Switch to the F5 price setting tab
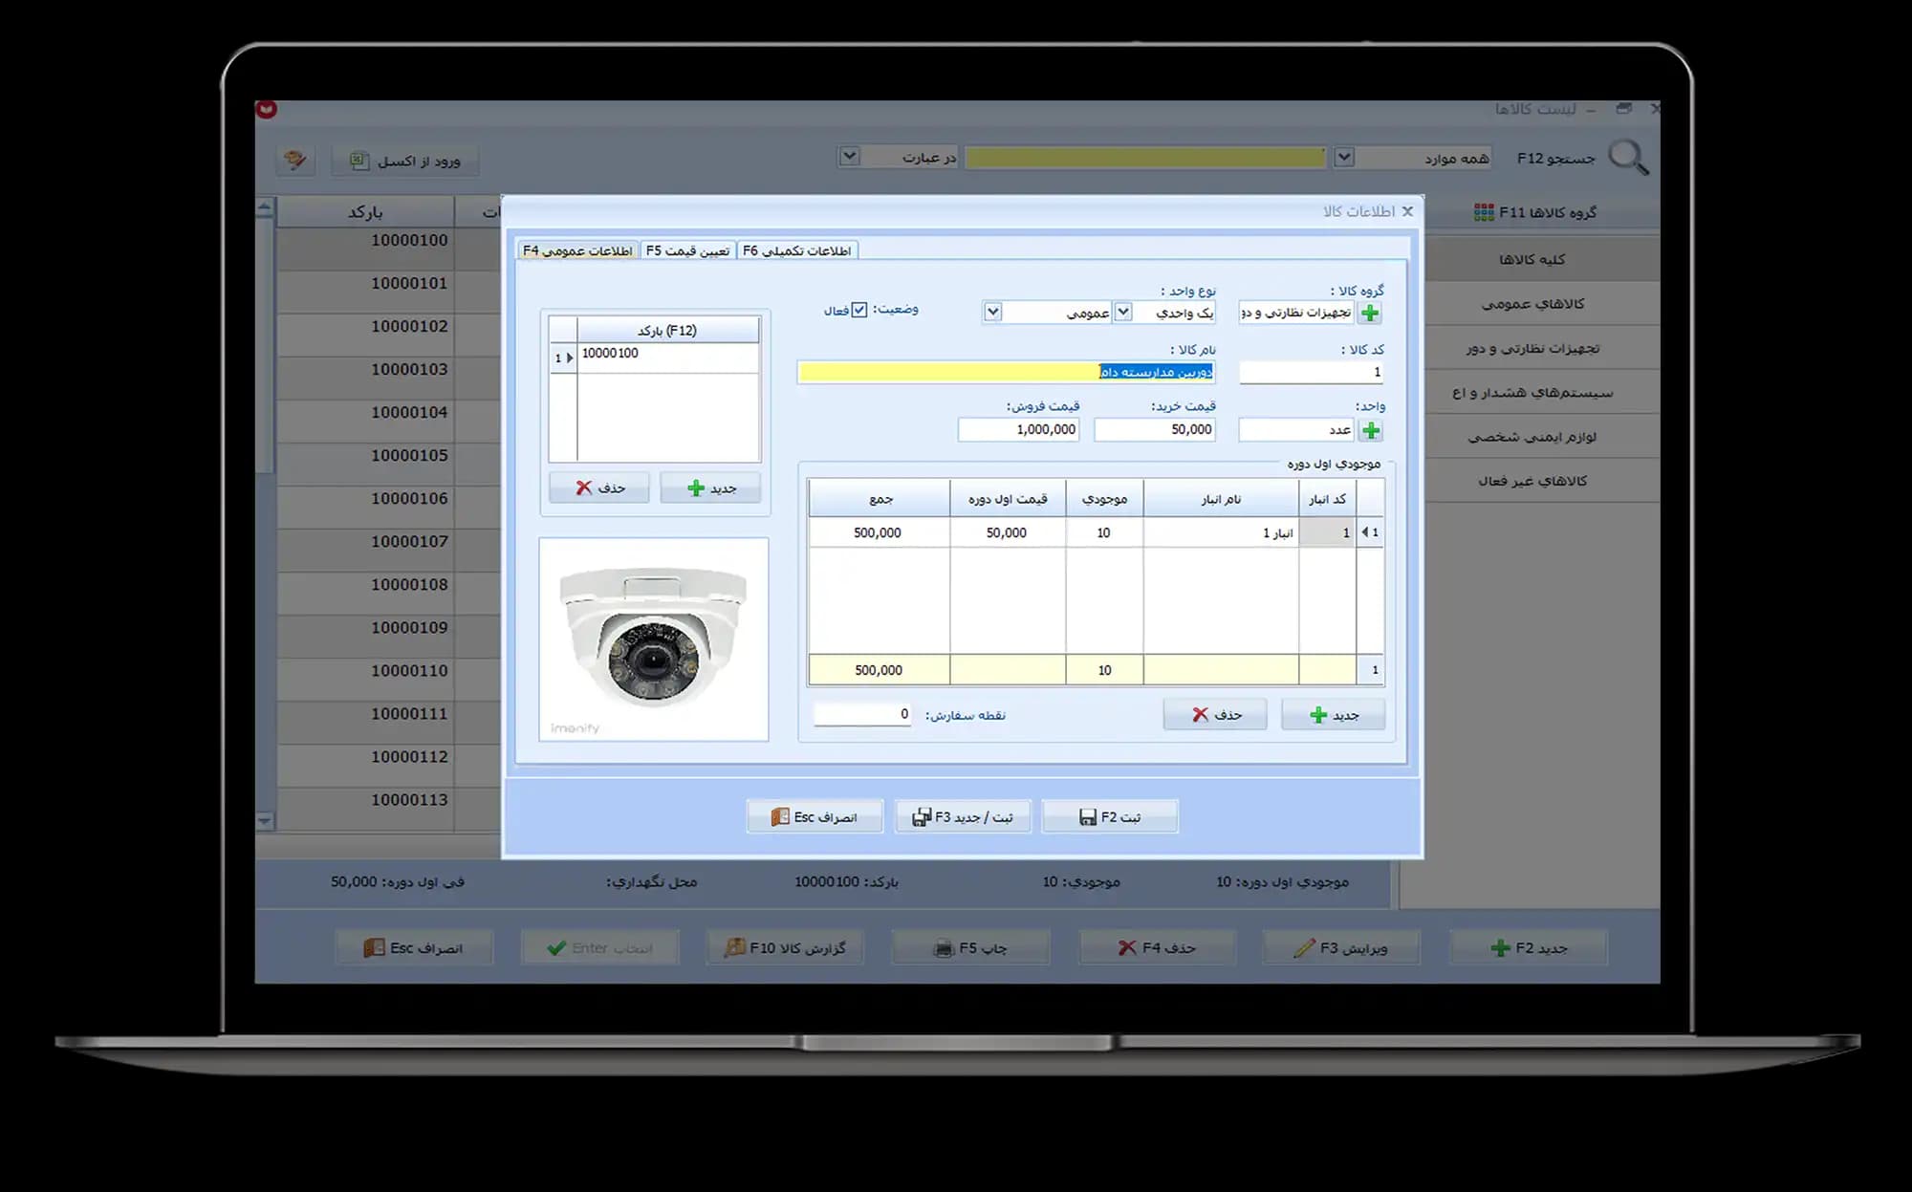1912x1192 pixels. pyautogui.click(x=687, y=250)
